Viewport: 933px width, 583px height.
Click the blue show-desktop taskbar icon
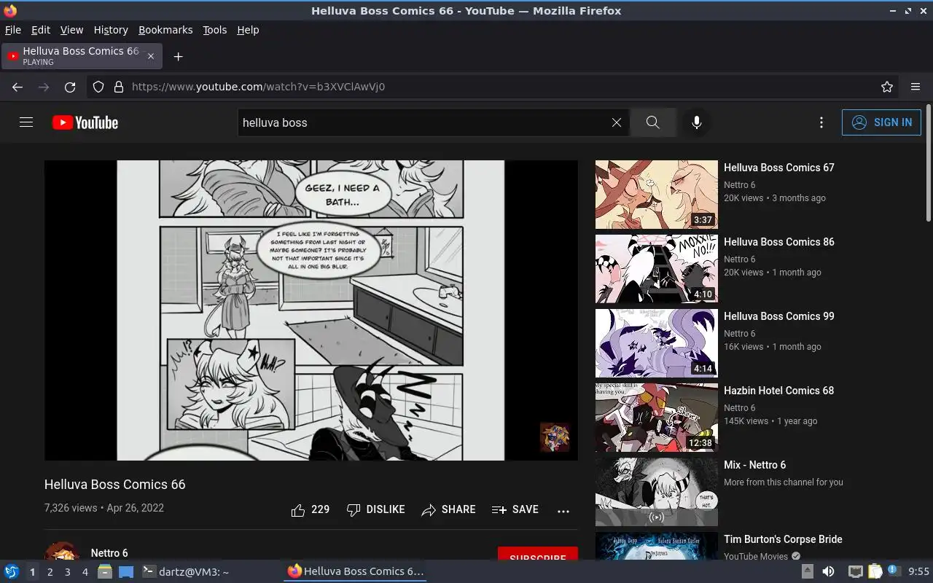click(x=125, y=572)
